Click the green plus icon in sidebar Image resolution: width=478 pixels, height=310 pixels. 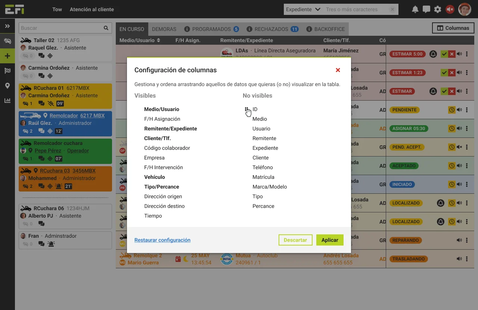7,56
